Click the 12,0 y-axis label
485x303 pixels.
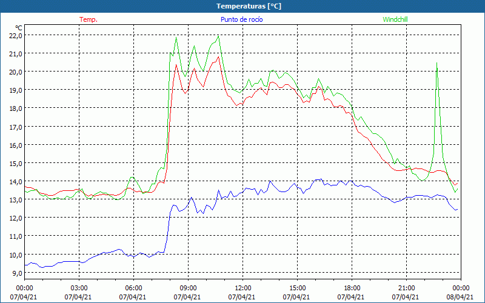coord(16,218)
